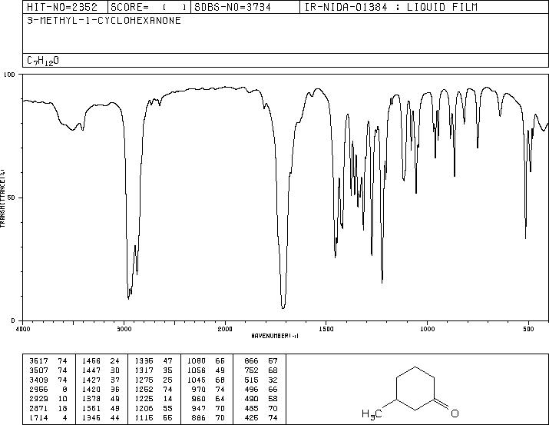Click the C7H12O molecular formula
Screen dimensions: 549x425
tap(43, 61)
